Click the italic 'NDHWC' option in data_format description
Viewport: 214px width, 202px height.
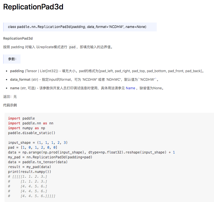pos(113,80)
